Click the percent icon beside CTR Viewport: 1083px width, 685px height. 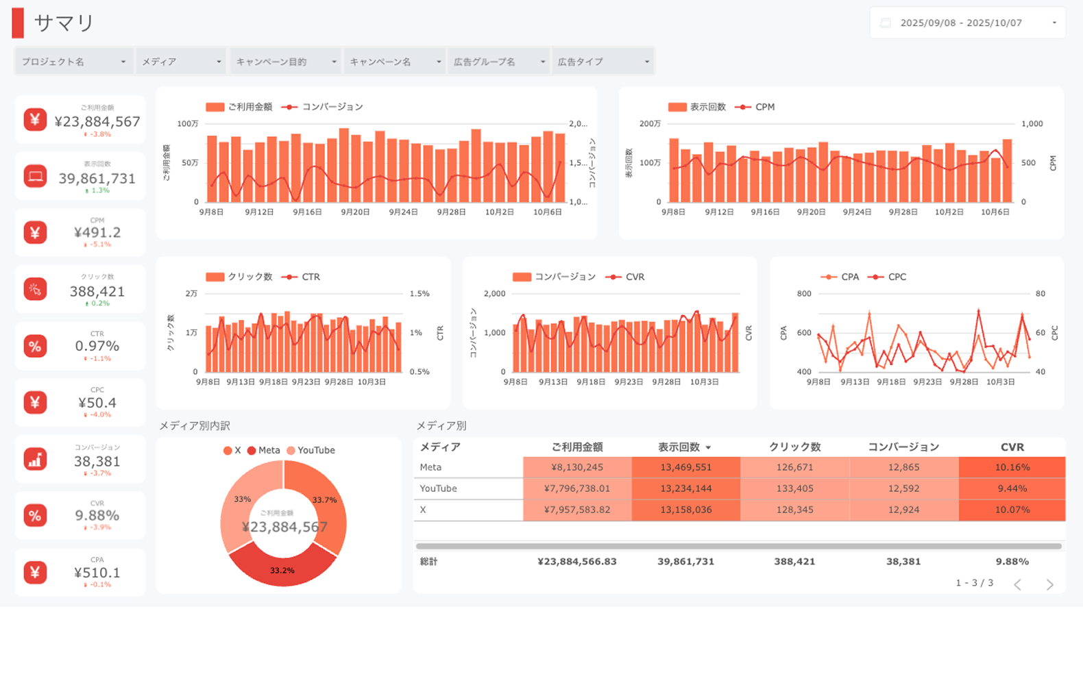35,347
